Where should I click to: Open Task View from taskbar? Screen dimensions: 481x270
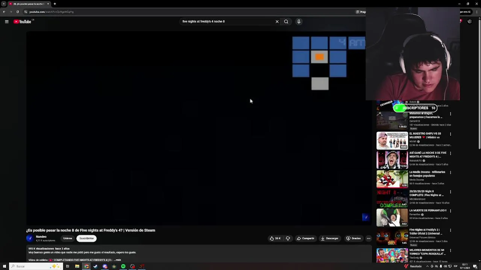point(68,267)
